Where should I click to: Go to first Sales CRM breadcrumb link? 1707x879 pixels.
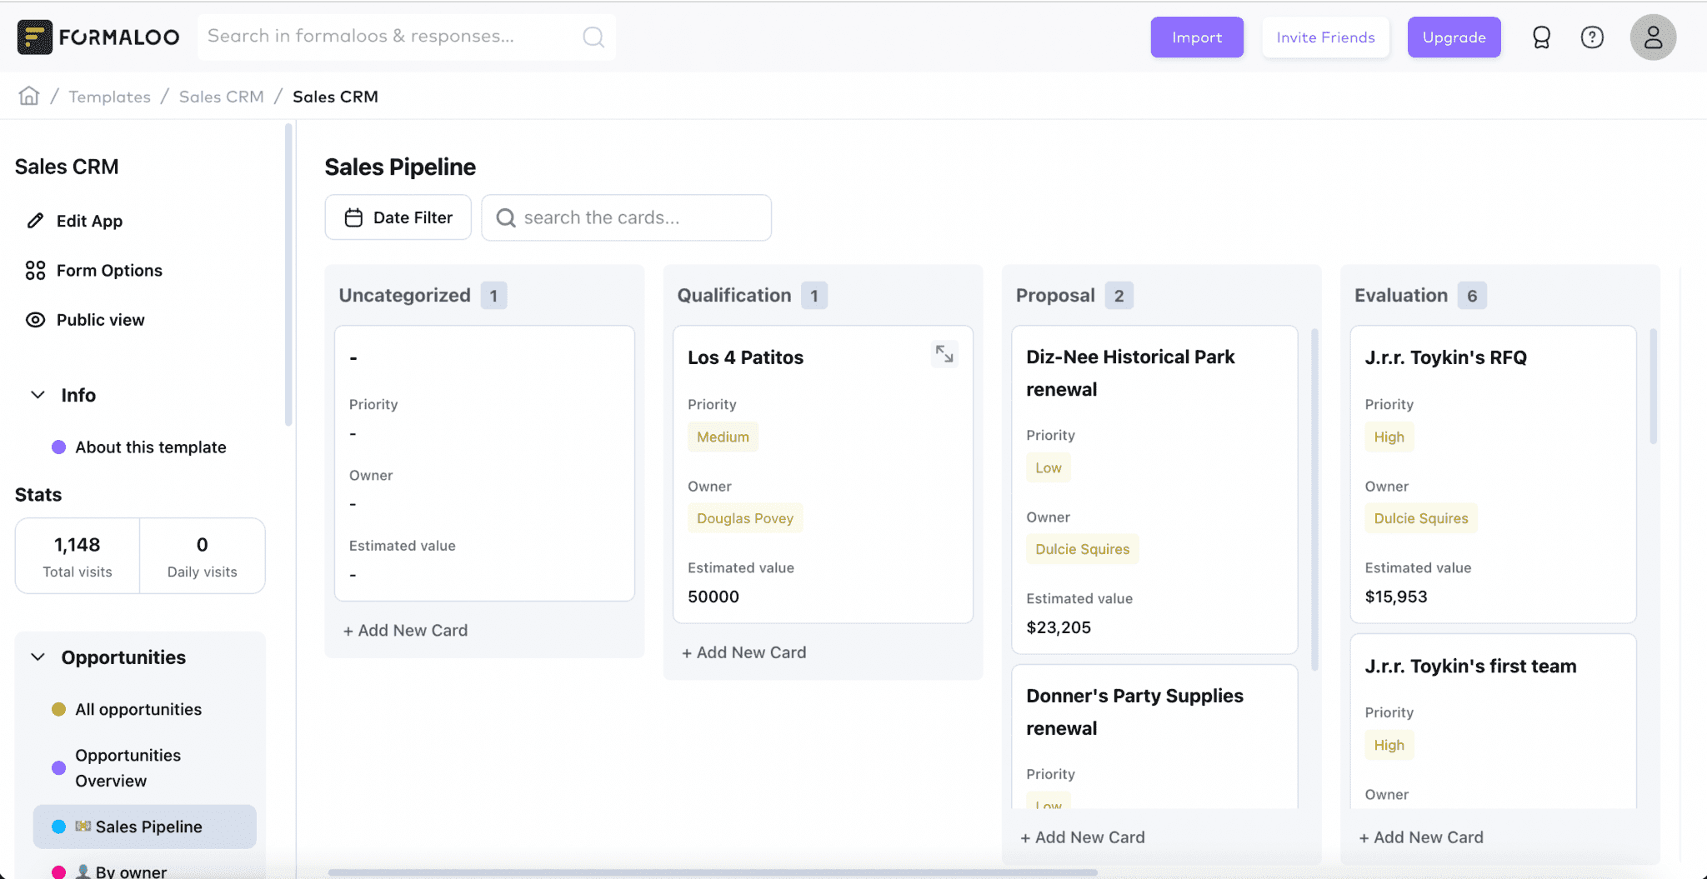pyautogui.click(x=221, y=97)
